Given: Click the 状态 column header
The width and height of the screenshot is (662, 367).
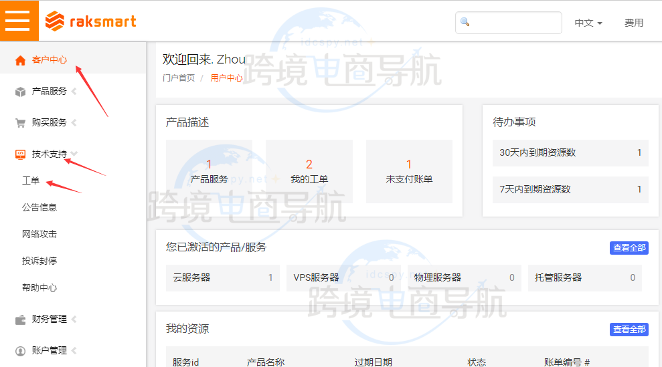Looking at the screenshot, I should pos(477,362).
